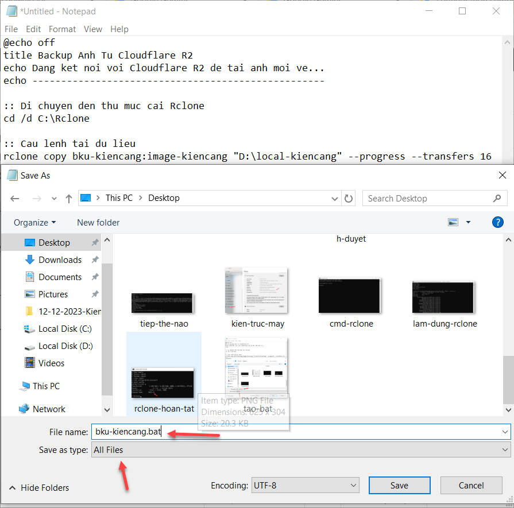
Task: Collapse the folder pane via Hide Folders
Action: [x=39, y=488]
